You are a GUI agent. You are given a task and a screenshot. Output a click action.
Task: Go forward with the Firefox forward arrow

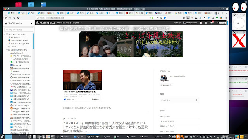tap(10, 18)
